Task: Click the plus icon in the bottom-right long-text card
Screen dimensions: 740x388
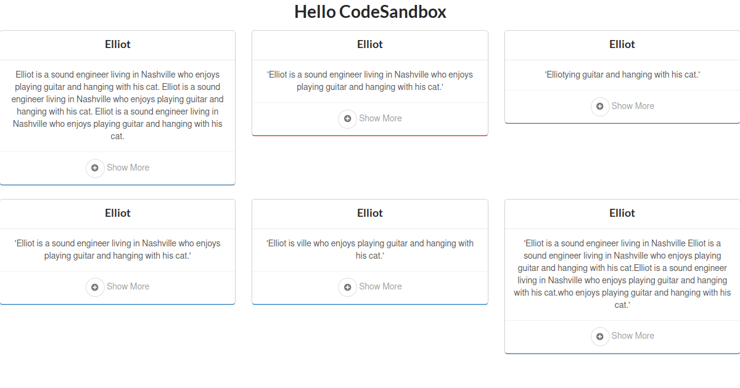Action: [x=600, y=336]
